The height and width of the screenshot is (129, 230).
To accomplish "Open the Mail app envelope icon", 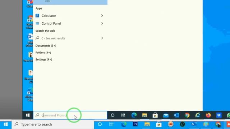I will (166, 115).
